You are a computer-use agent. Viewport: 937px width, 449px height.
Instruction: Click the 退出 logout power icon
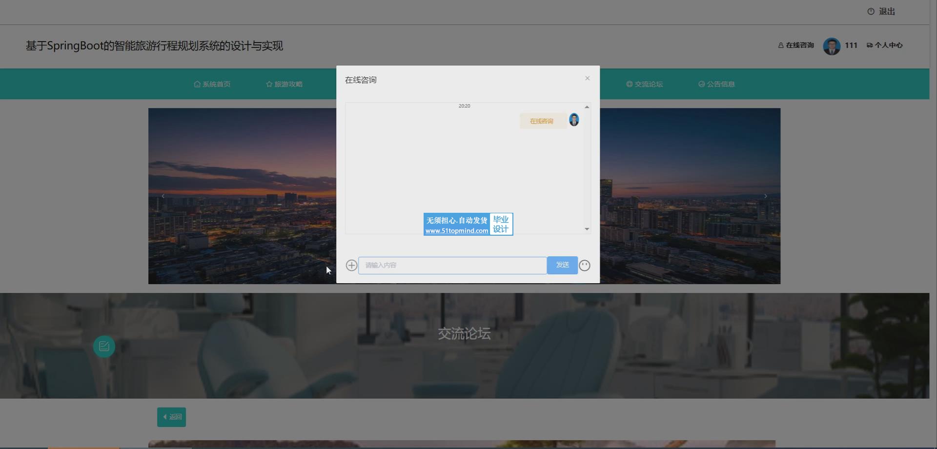coord(871,11)
